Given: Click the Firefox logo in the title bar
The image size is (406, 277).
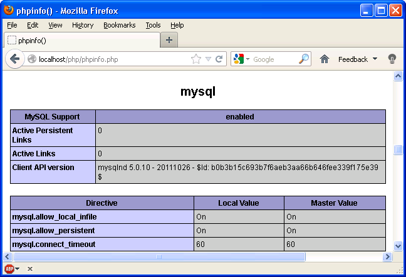Looking at the screenshot, I should point(9,10).
